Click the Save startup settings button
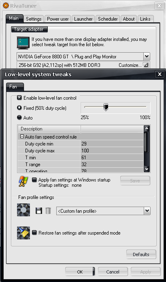166x282 pixels. coord(135,181)
